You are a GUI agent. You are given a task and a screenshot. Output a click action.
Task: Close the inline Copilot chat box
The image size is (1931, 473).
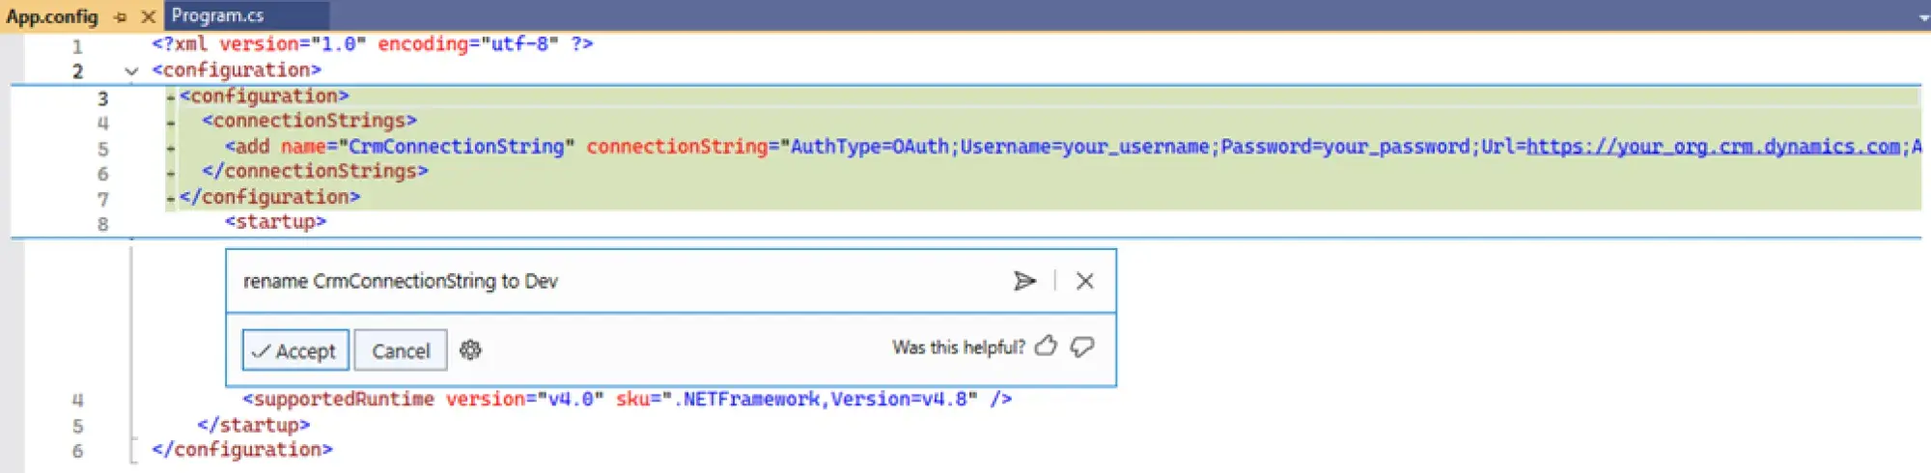point(1085,281)
